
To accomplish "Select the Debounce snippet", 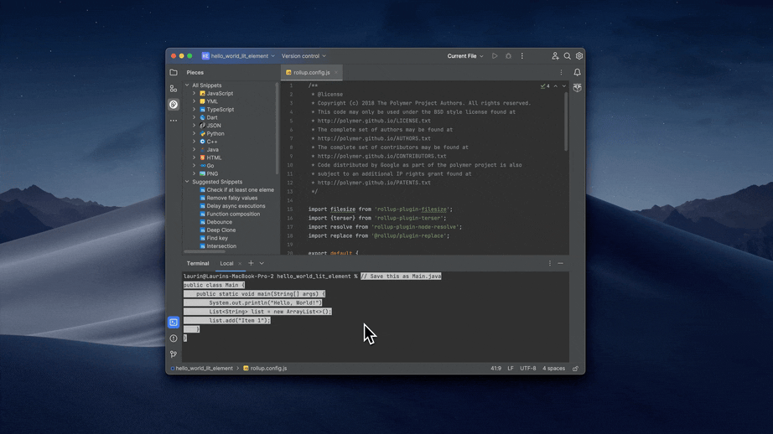I will click(x=216, y=222).
